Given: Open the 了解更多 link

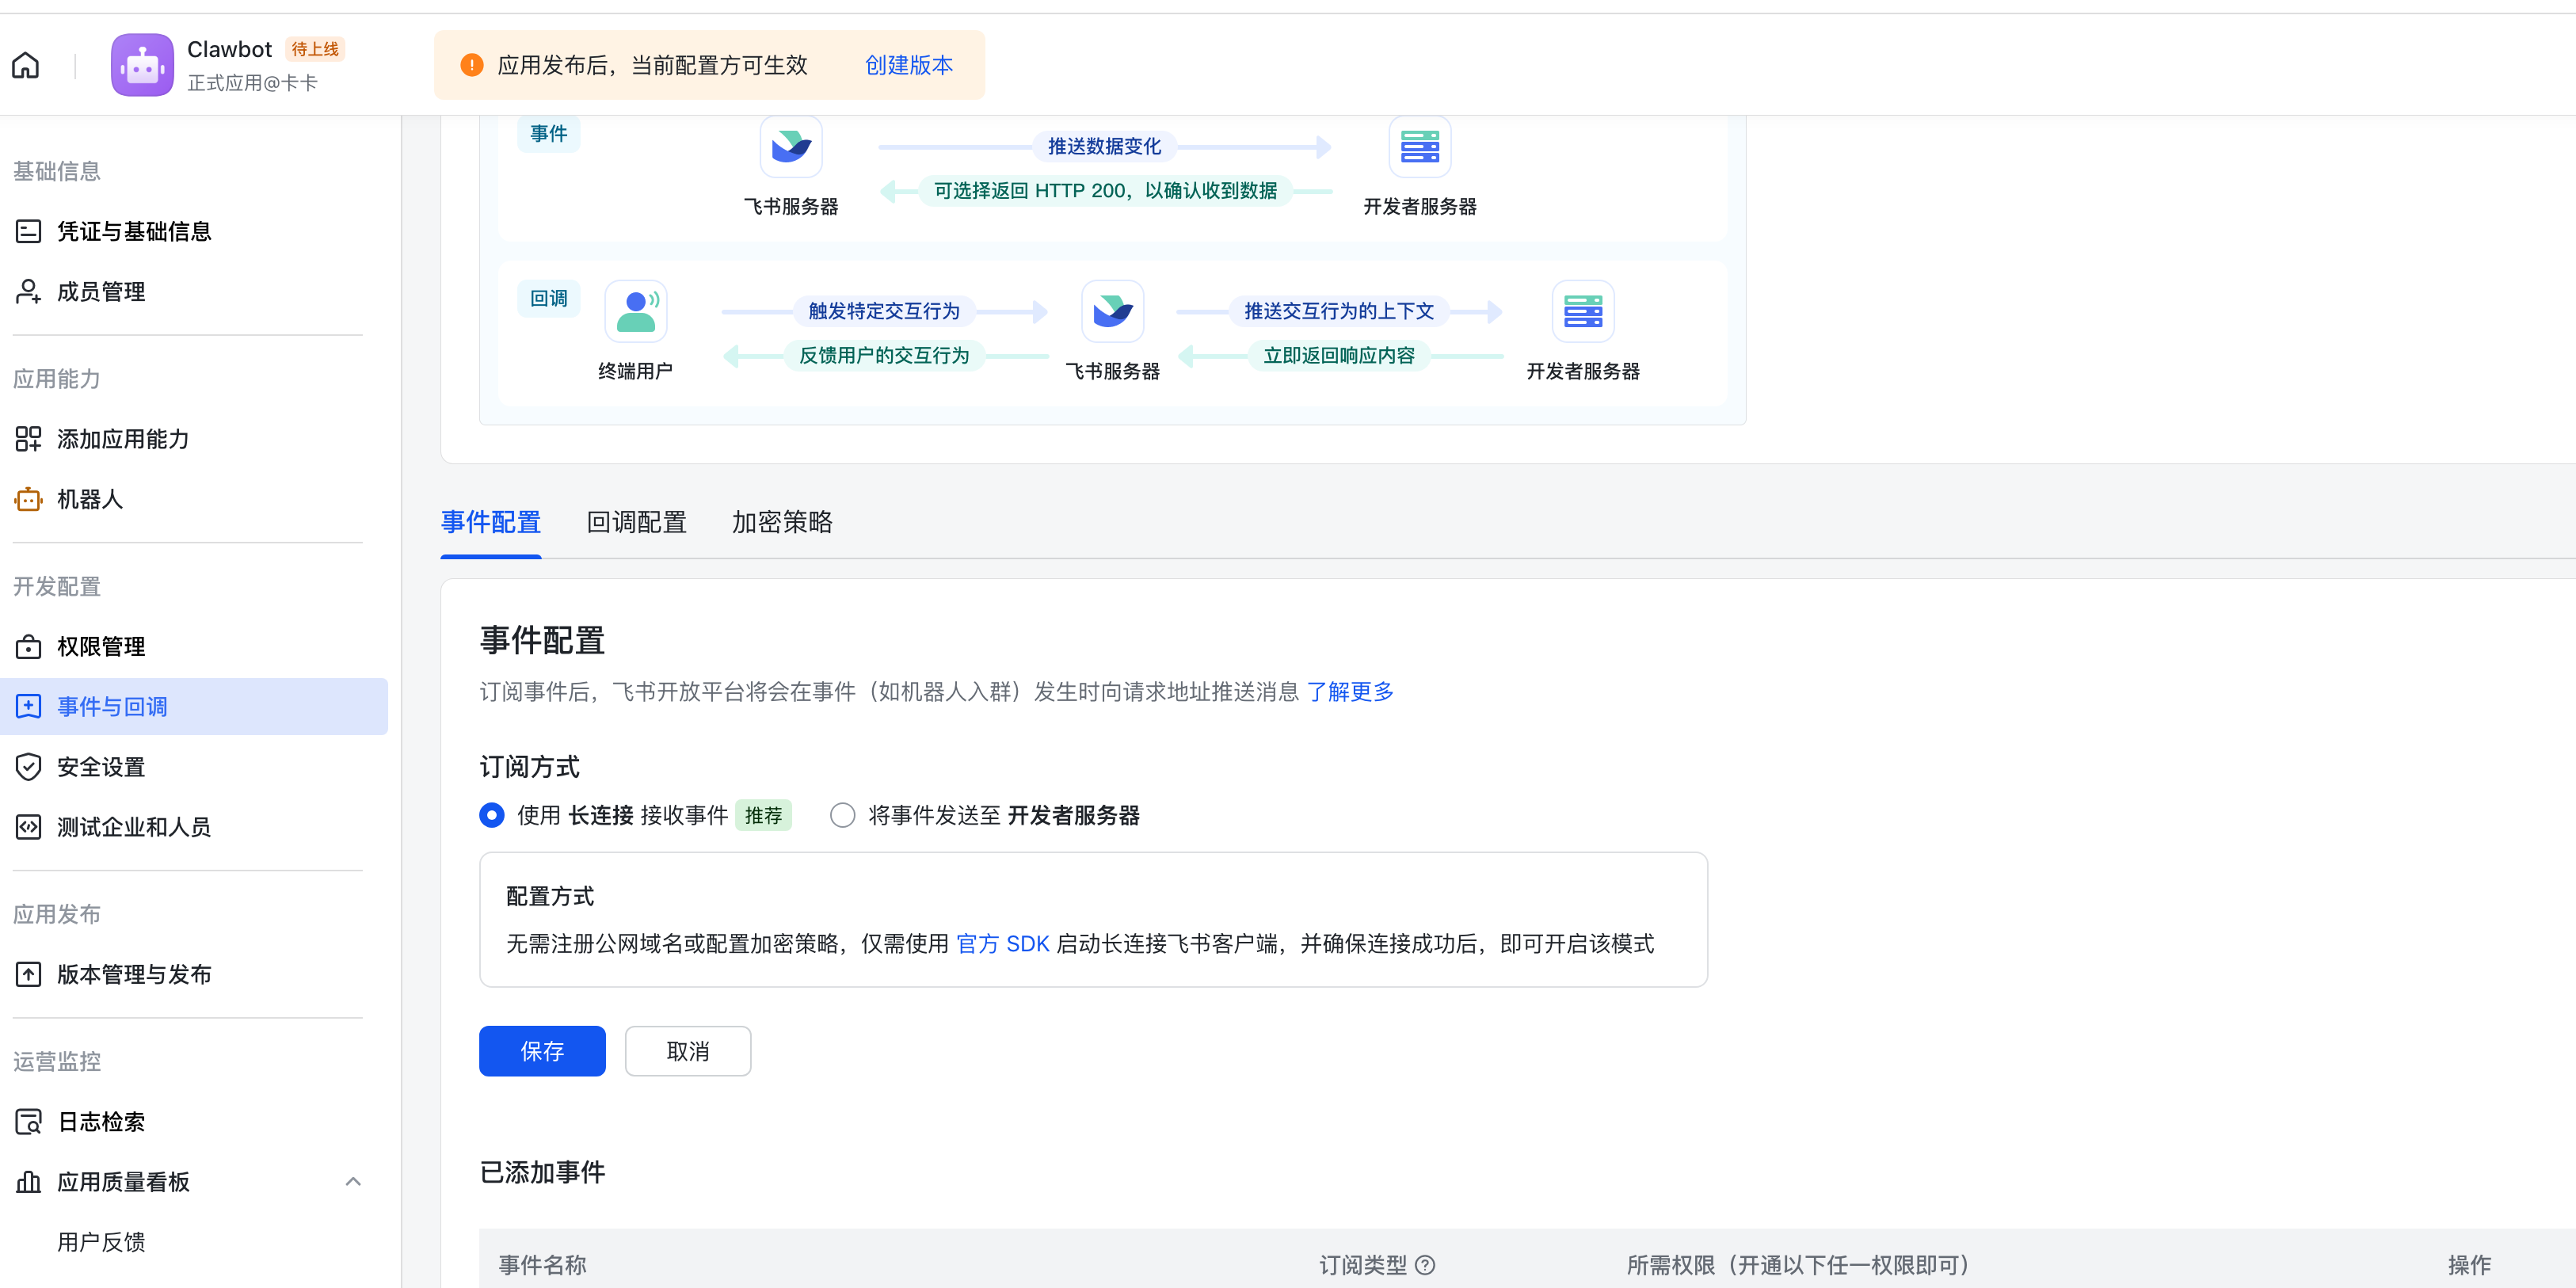Looking at the screenshot, I should [1350, 691].
